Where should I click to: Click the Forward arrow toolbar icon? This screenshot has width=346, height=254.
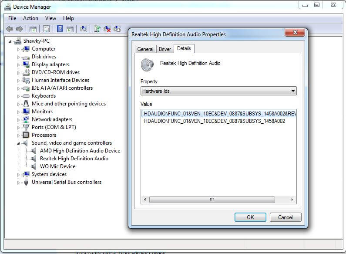pyautogui.click(x=20, y=29)
